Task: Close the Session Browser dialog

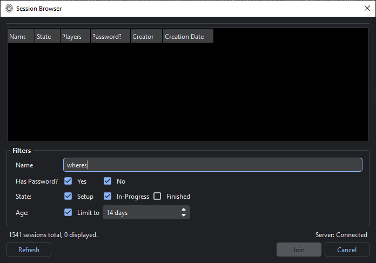Action: [x=367, y=8]
